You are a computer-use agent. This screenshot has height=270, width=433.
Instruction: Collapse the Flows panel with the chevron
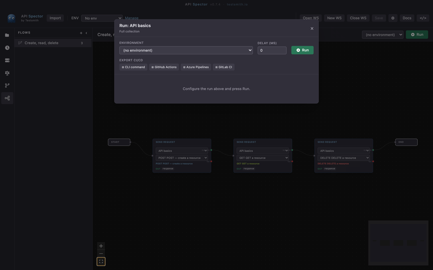[x=86, y=33]
